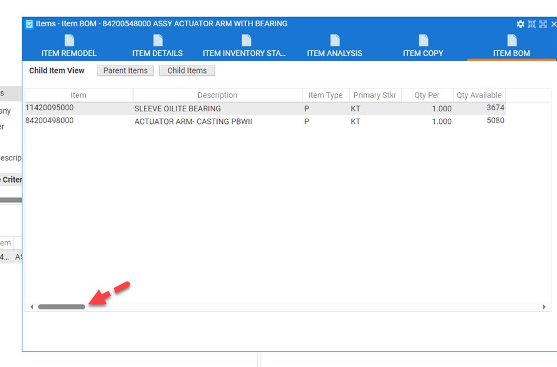
Task: Click the scroll right arrow of grid
Action: click(544, 307)
